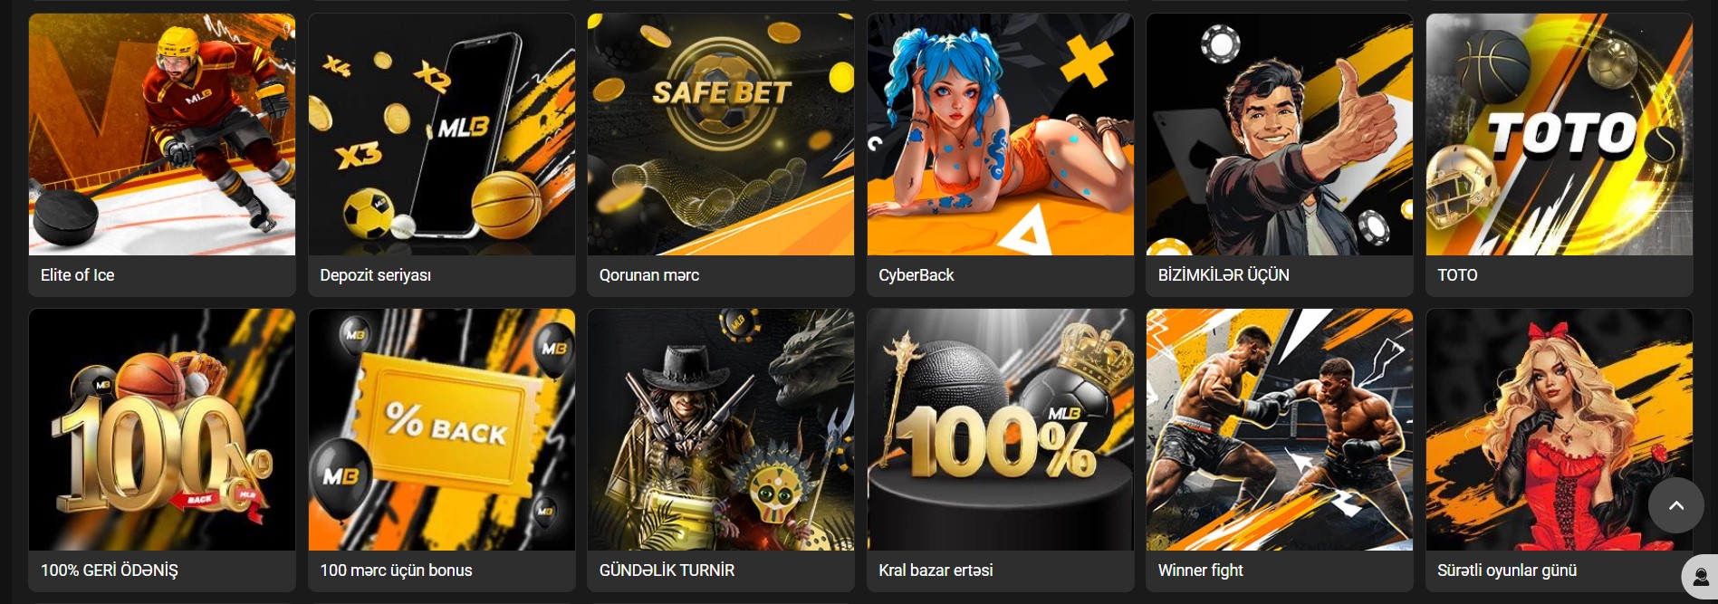Image resolution: width=1718 pixels, height=604 pixels.
Task: Click the CyberBack blue-haired girl banner
Action: click(1001, 134)
